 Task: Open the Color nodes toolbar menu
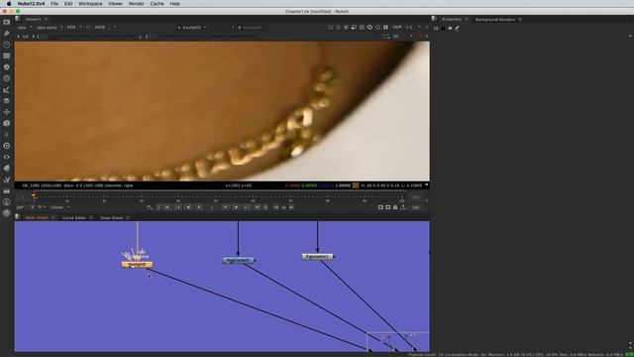[x=7, y=67]
